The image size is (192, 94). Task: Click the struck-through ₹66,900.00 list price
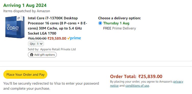(x=37, y=38)
